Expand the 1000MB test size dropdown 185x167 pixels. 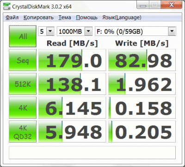point(74,31)
